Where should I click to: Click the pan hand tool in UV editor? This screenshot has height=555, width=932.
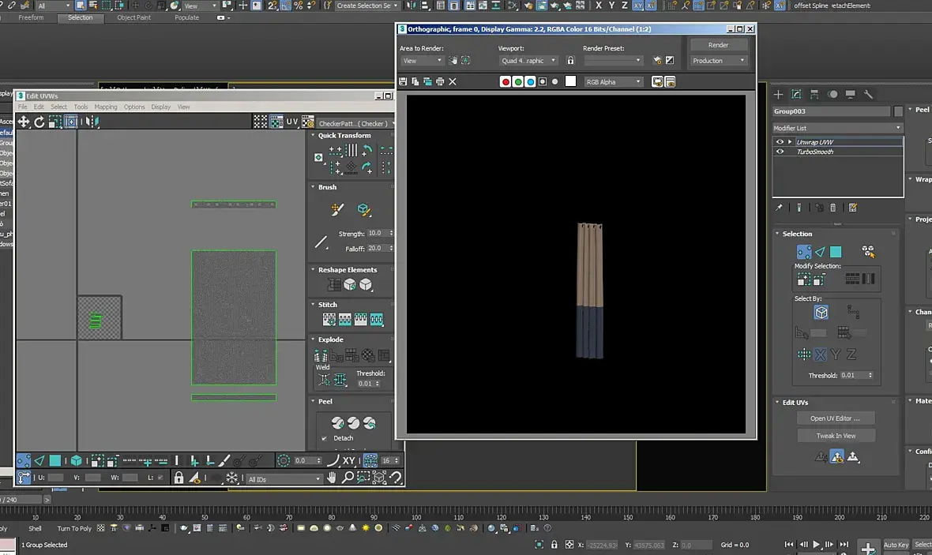point(333,478)
